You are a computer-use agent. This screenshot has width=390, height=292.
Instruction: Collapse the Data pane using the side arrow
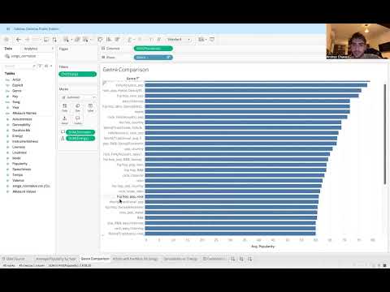(x=53, y=49)
